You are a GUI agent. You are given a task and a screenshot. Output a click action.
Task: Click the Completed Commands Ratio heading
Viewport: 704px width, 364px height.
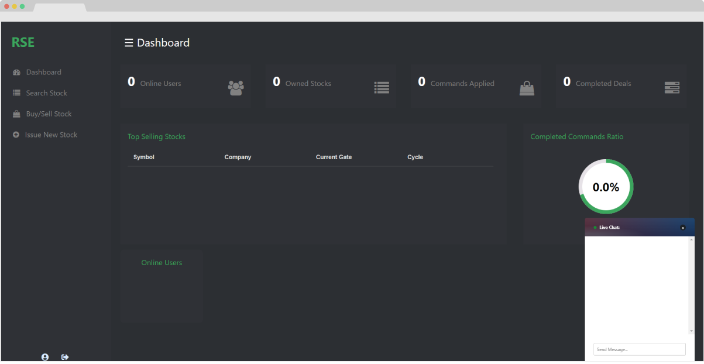click(577, 136)
